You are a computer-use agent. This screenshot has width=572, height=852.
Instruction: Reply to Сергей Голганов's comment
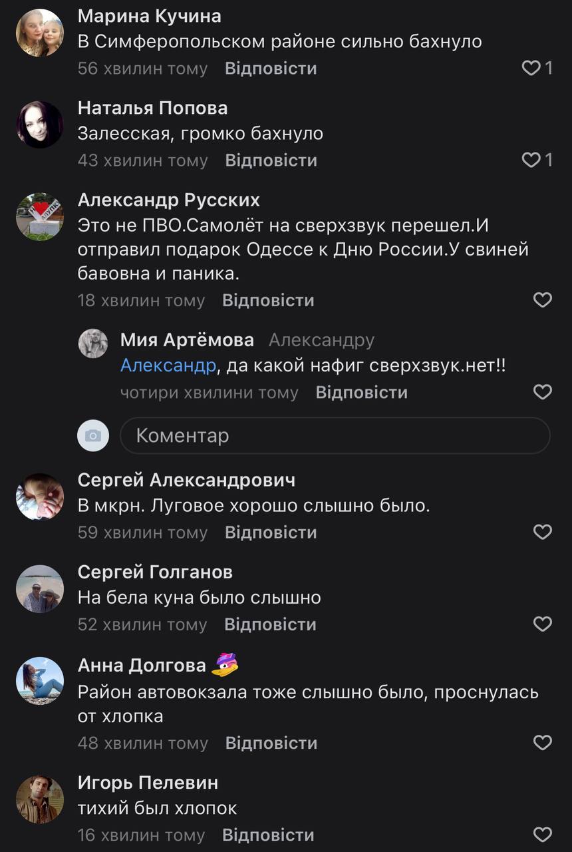coord(270,624)
